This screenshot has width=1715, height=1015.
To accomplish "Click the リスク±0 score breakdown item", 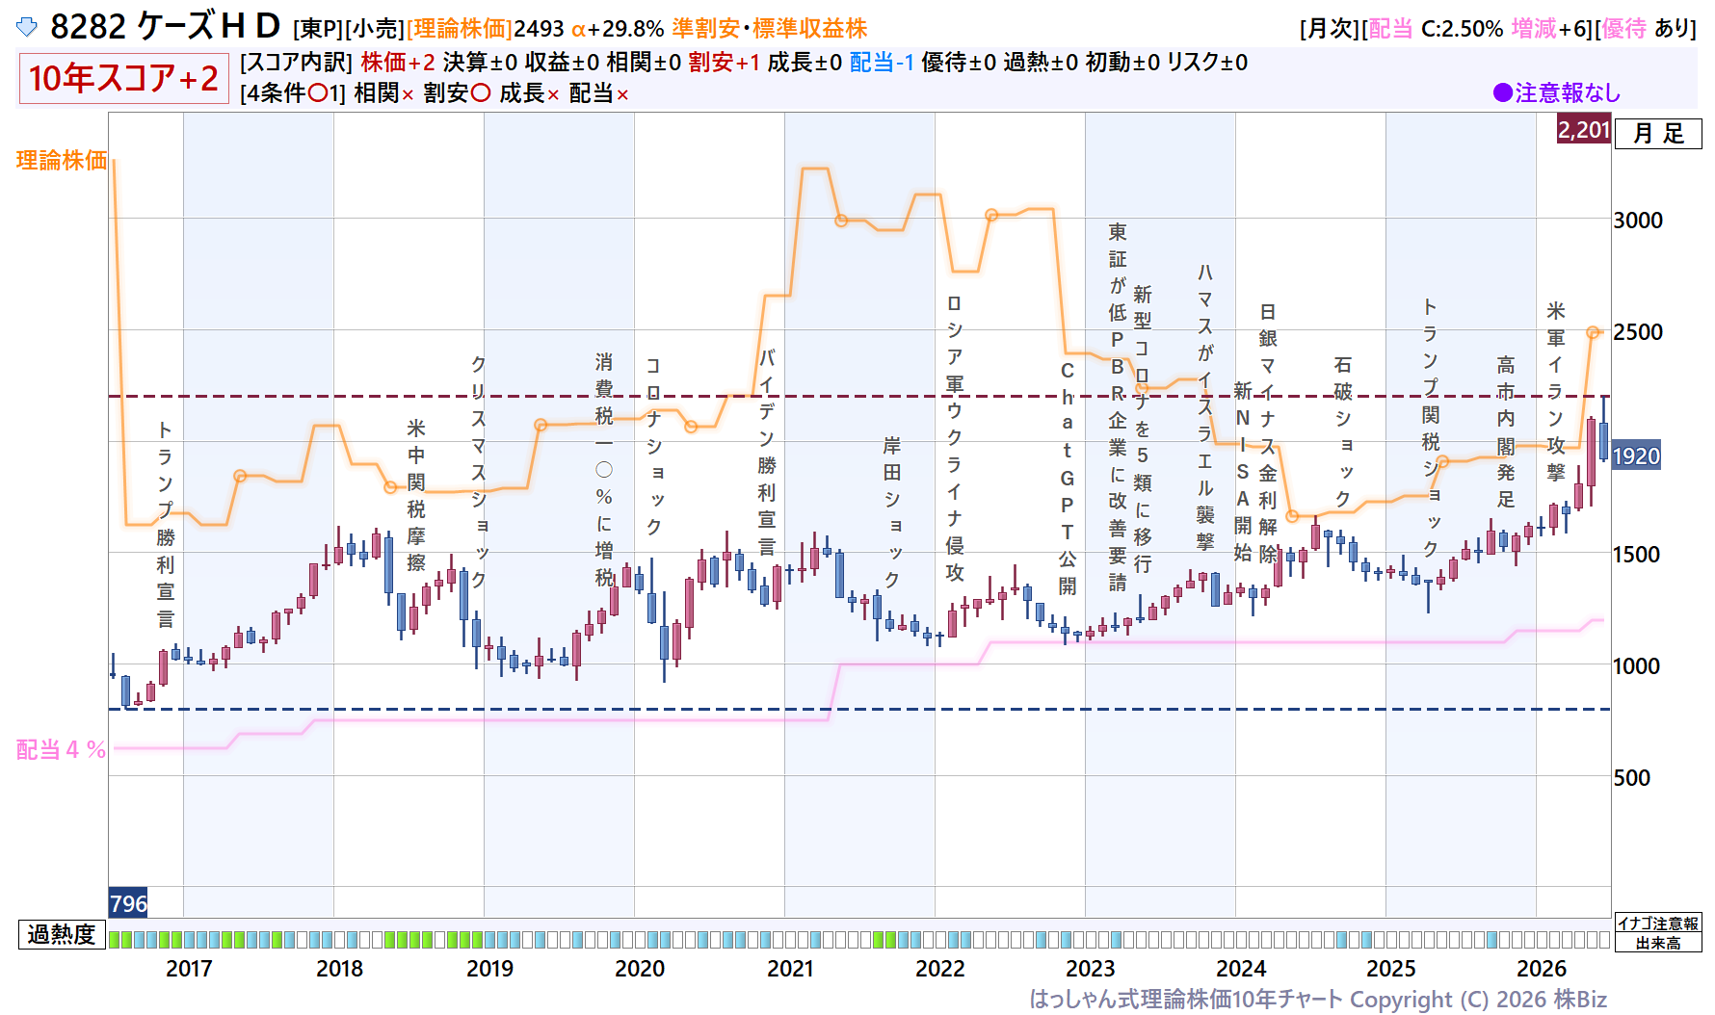I will click(1206, 63).
